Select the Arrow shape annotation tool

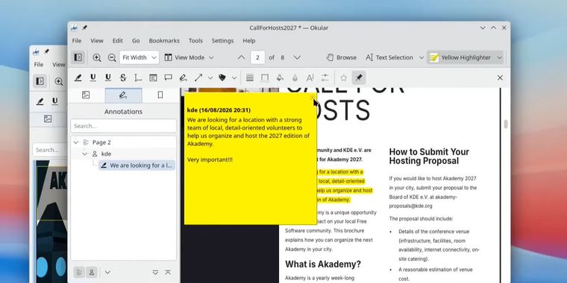point(198,77)
